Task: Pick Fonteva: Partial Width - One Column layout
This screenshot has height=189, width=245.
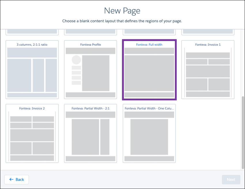Action: coord(149,133)
